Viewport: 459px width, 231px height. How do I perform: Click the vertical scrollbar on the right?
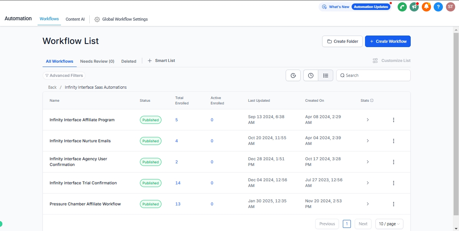tap(456, 115)
